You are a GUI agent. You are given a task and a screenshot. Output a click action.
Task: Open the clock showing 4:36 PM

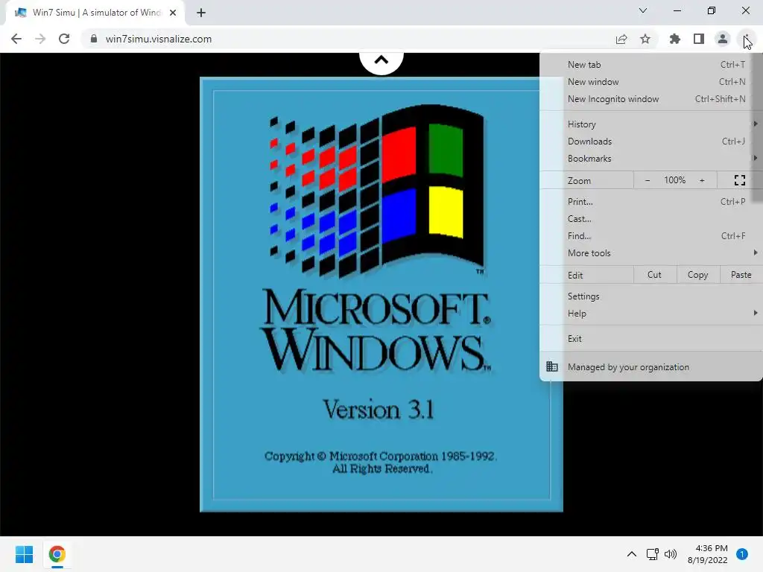pos(708,554)
